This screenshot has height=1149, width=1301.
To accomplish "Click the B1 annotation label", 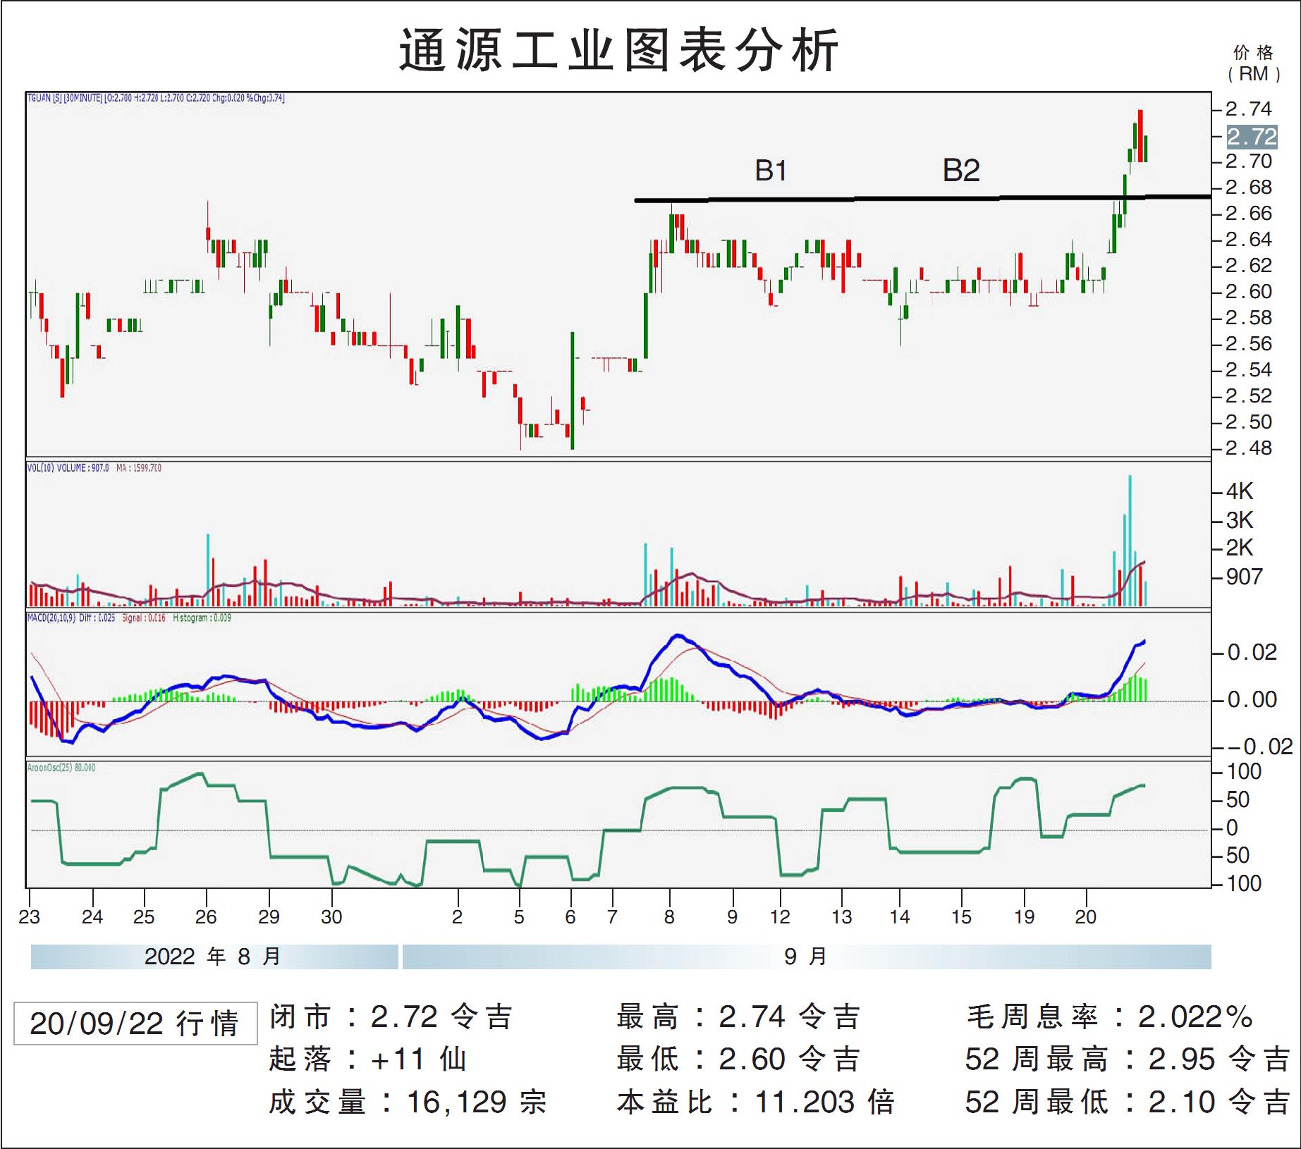I will [x=770, y=171].
